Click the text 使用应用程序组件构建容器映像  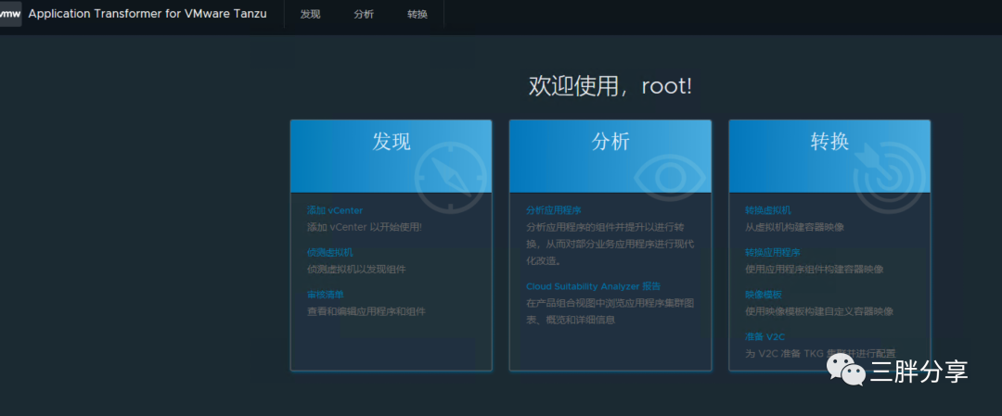[815, 269]
